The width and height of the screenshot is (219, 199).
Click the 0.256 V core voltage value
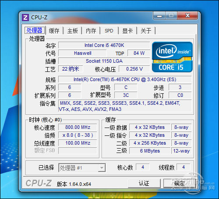tap(134, 69)
